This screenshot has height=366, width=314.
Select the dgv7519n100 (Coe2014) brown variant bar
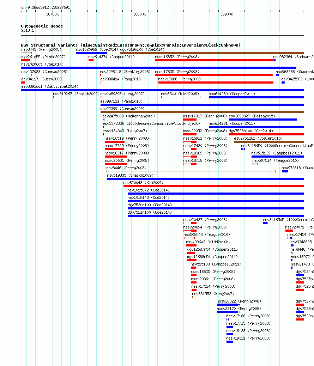pyautogui.click(x=212, y=53)
